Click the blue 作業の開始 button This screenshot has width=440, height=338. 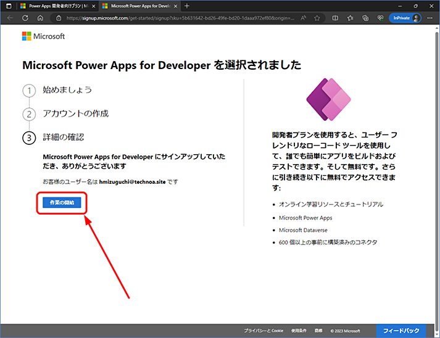point(62,202)
